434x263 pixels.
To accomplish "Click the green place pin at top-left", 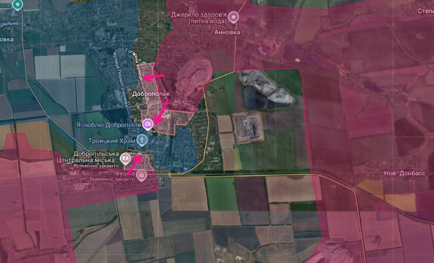I will coord(18,5).
